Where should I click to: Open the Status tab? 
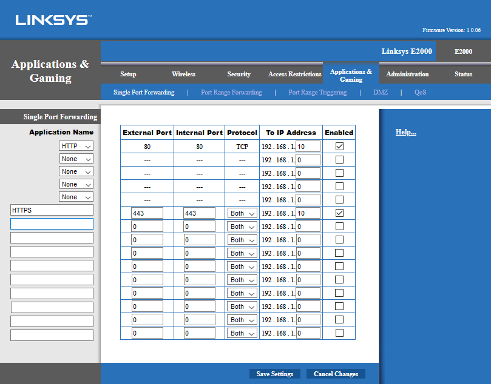[463, 74]
